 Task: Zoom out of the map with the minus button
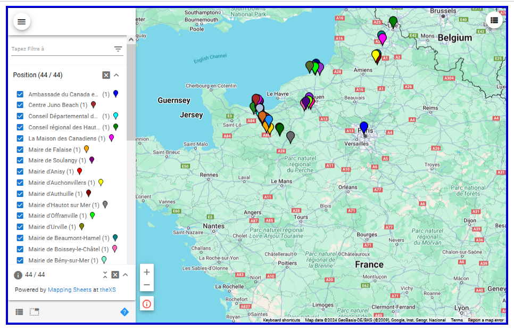click(x=147, y=286)
